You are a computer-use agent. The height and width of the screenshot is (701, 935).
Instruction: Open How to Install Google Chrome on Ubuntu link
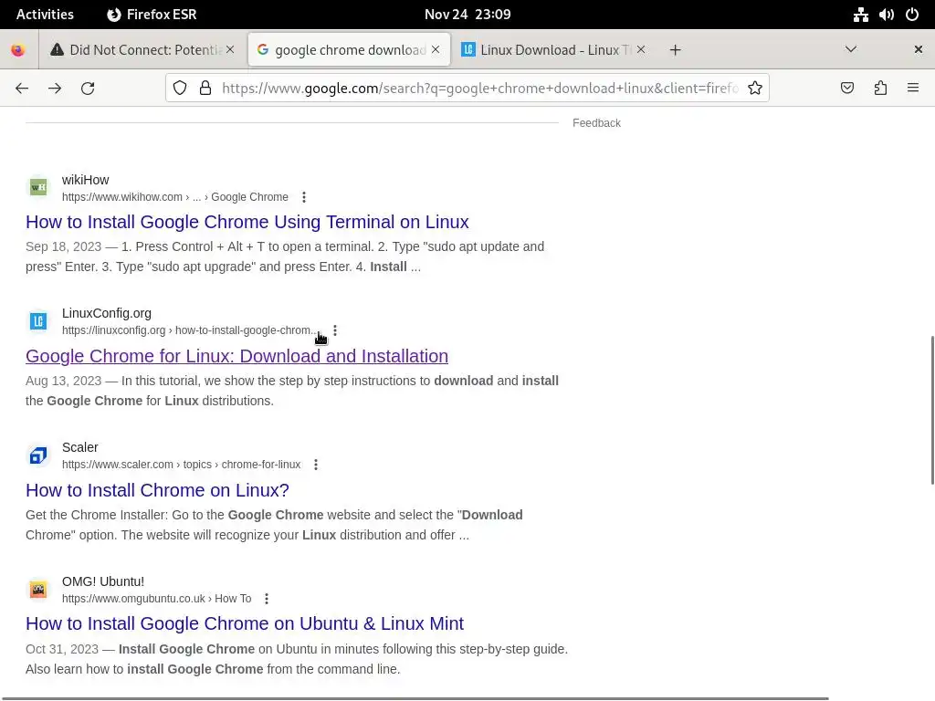click(245, 623)
